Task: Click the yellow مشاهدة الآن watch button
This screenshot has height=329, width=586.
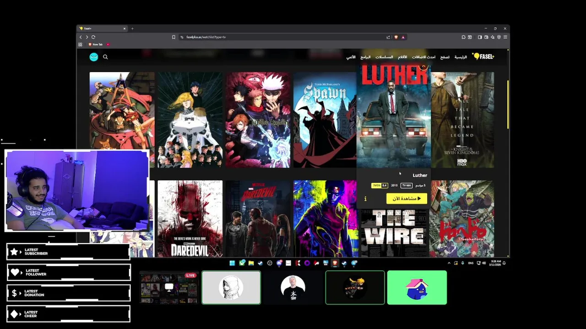Action: tap(407, 198)
